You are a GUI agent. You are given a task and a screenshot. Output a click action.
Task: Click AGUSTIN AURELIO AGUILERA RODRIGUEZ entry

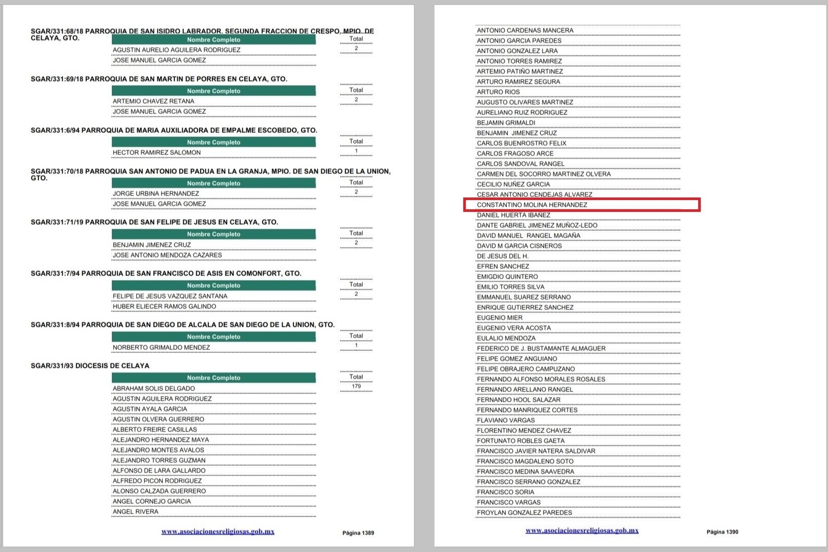[x=176, y=50]
